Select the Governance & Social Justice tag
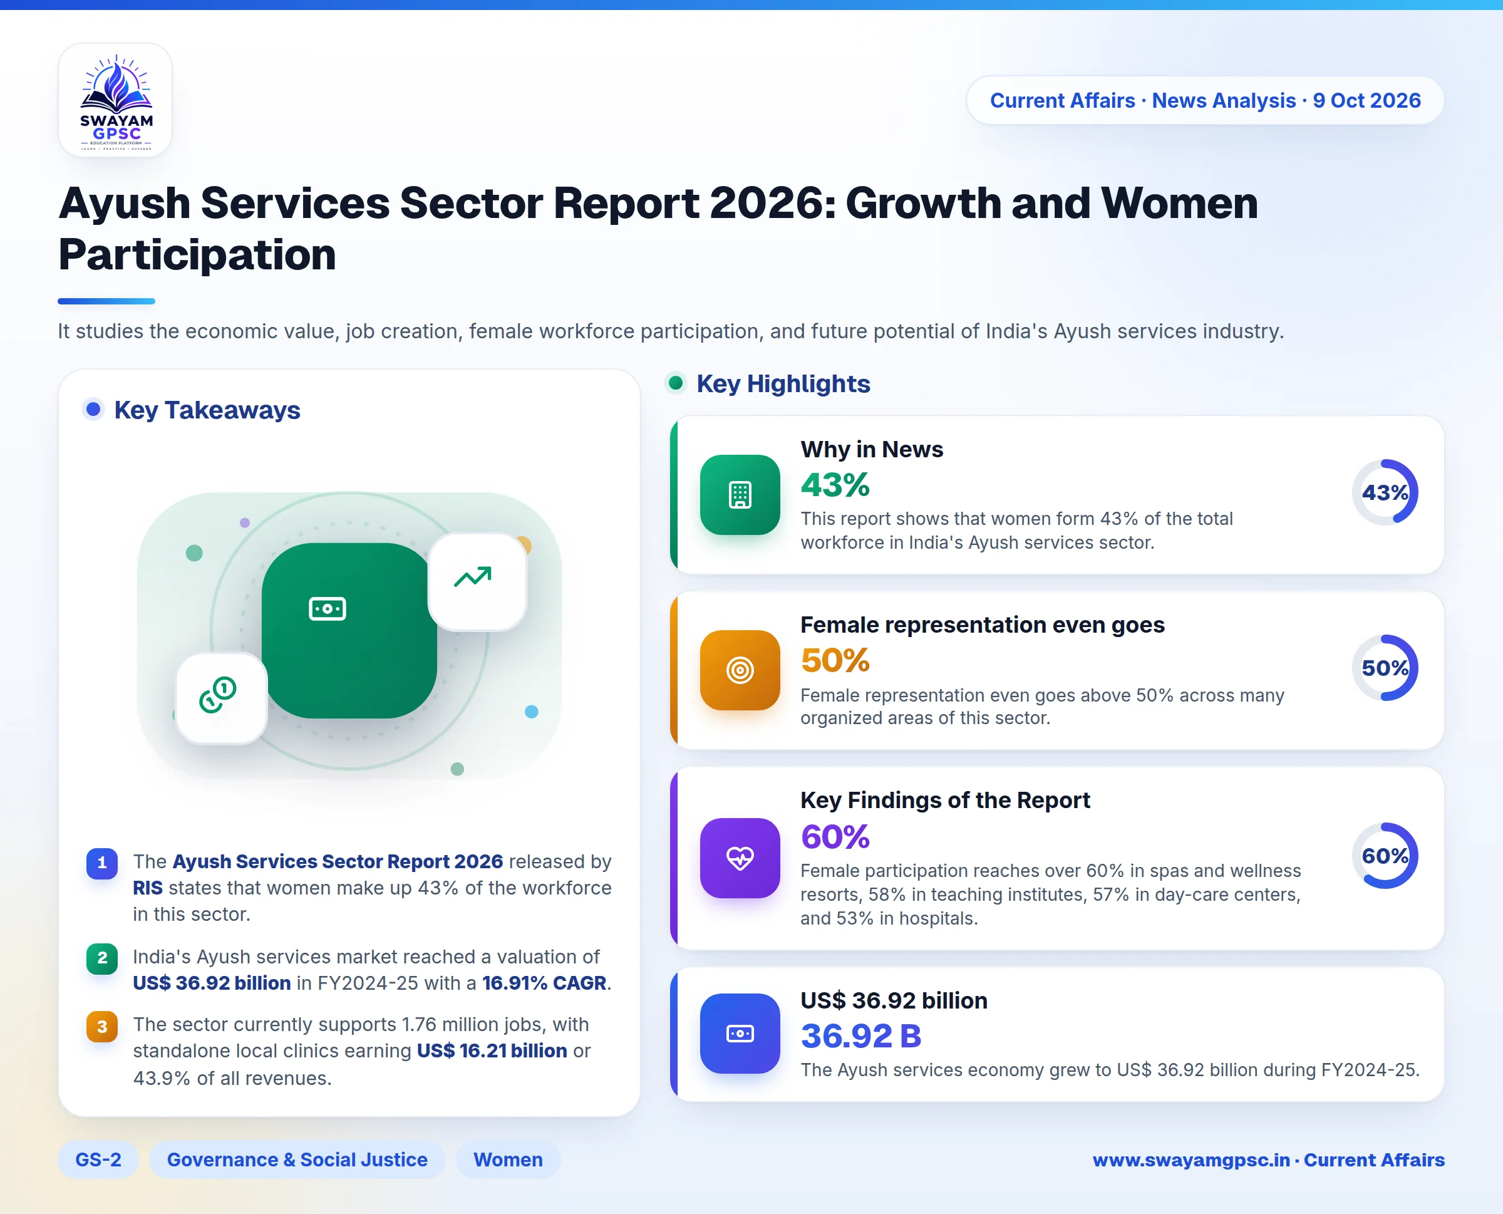Viewport: 1503px width, 1214px height. [x=297, y=1160]
